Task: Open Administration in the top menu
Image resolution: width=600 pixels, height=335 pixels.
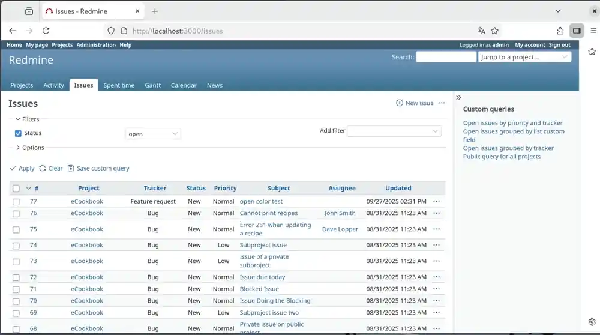Action: click(96, 45)
